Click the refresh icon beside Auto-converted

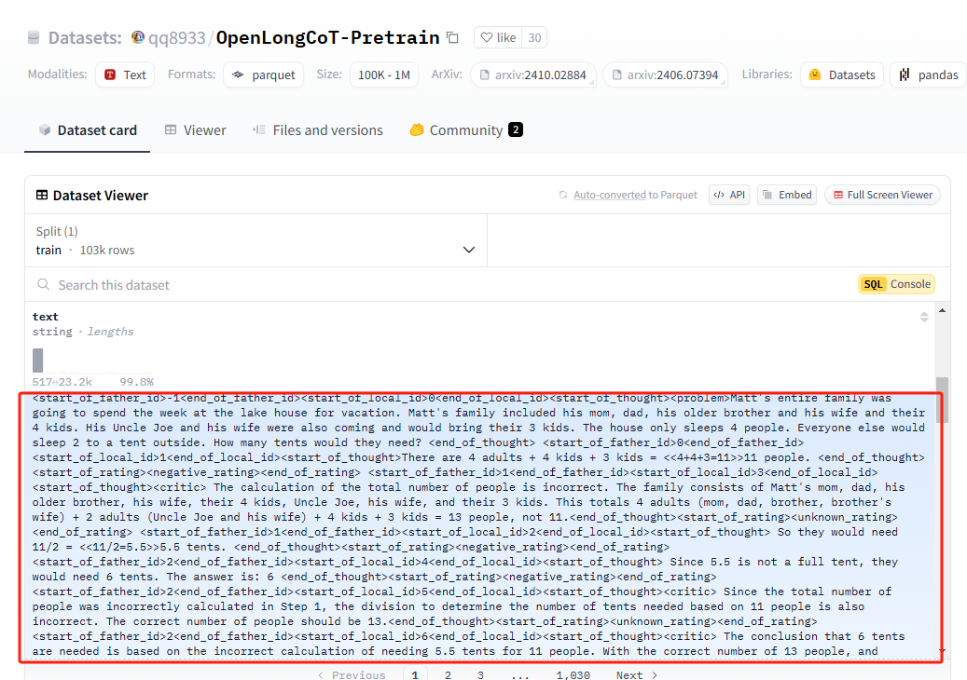coord(563,195)
